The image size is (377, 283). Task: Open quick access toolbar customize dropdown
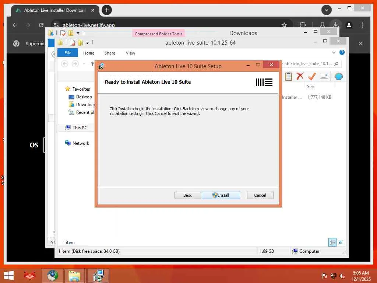(88, 43)
